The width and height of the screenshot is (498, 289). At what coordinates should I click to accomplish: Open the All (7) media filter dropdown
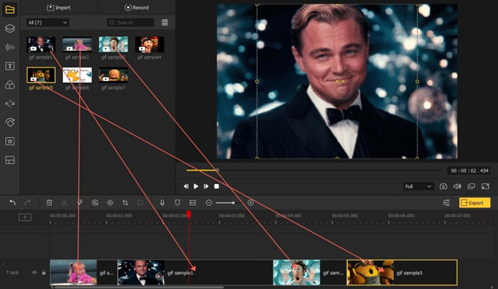pos(48,22)
